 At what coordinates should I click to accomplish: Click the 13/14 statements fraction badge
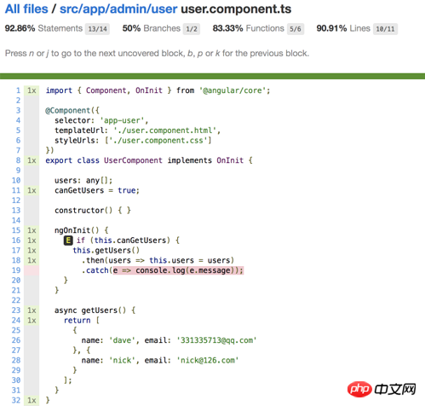(97, 29)
